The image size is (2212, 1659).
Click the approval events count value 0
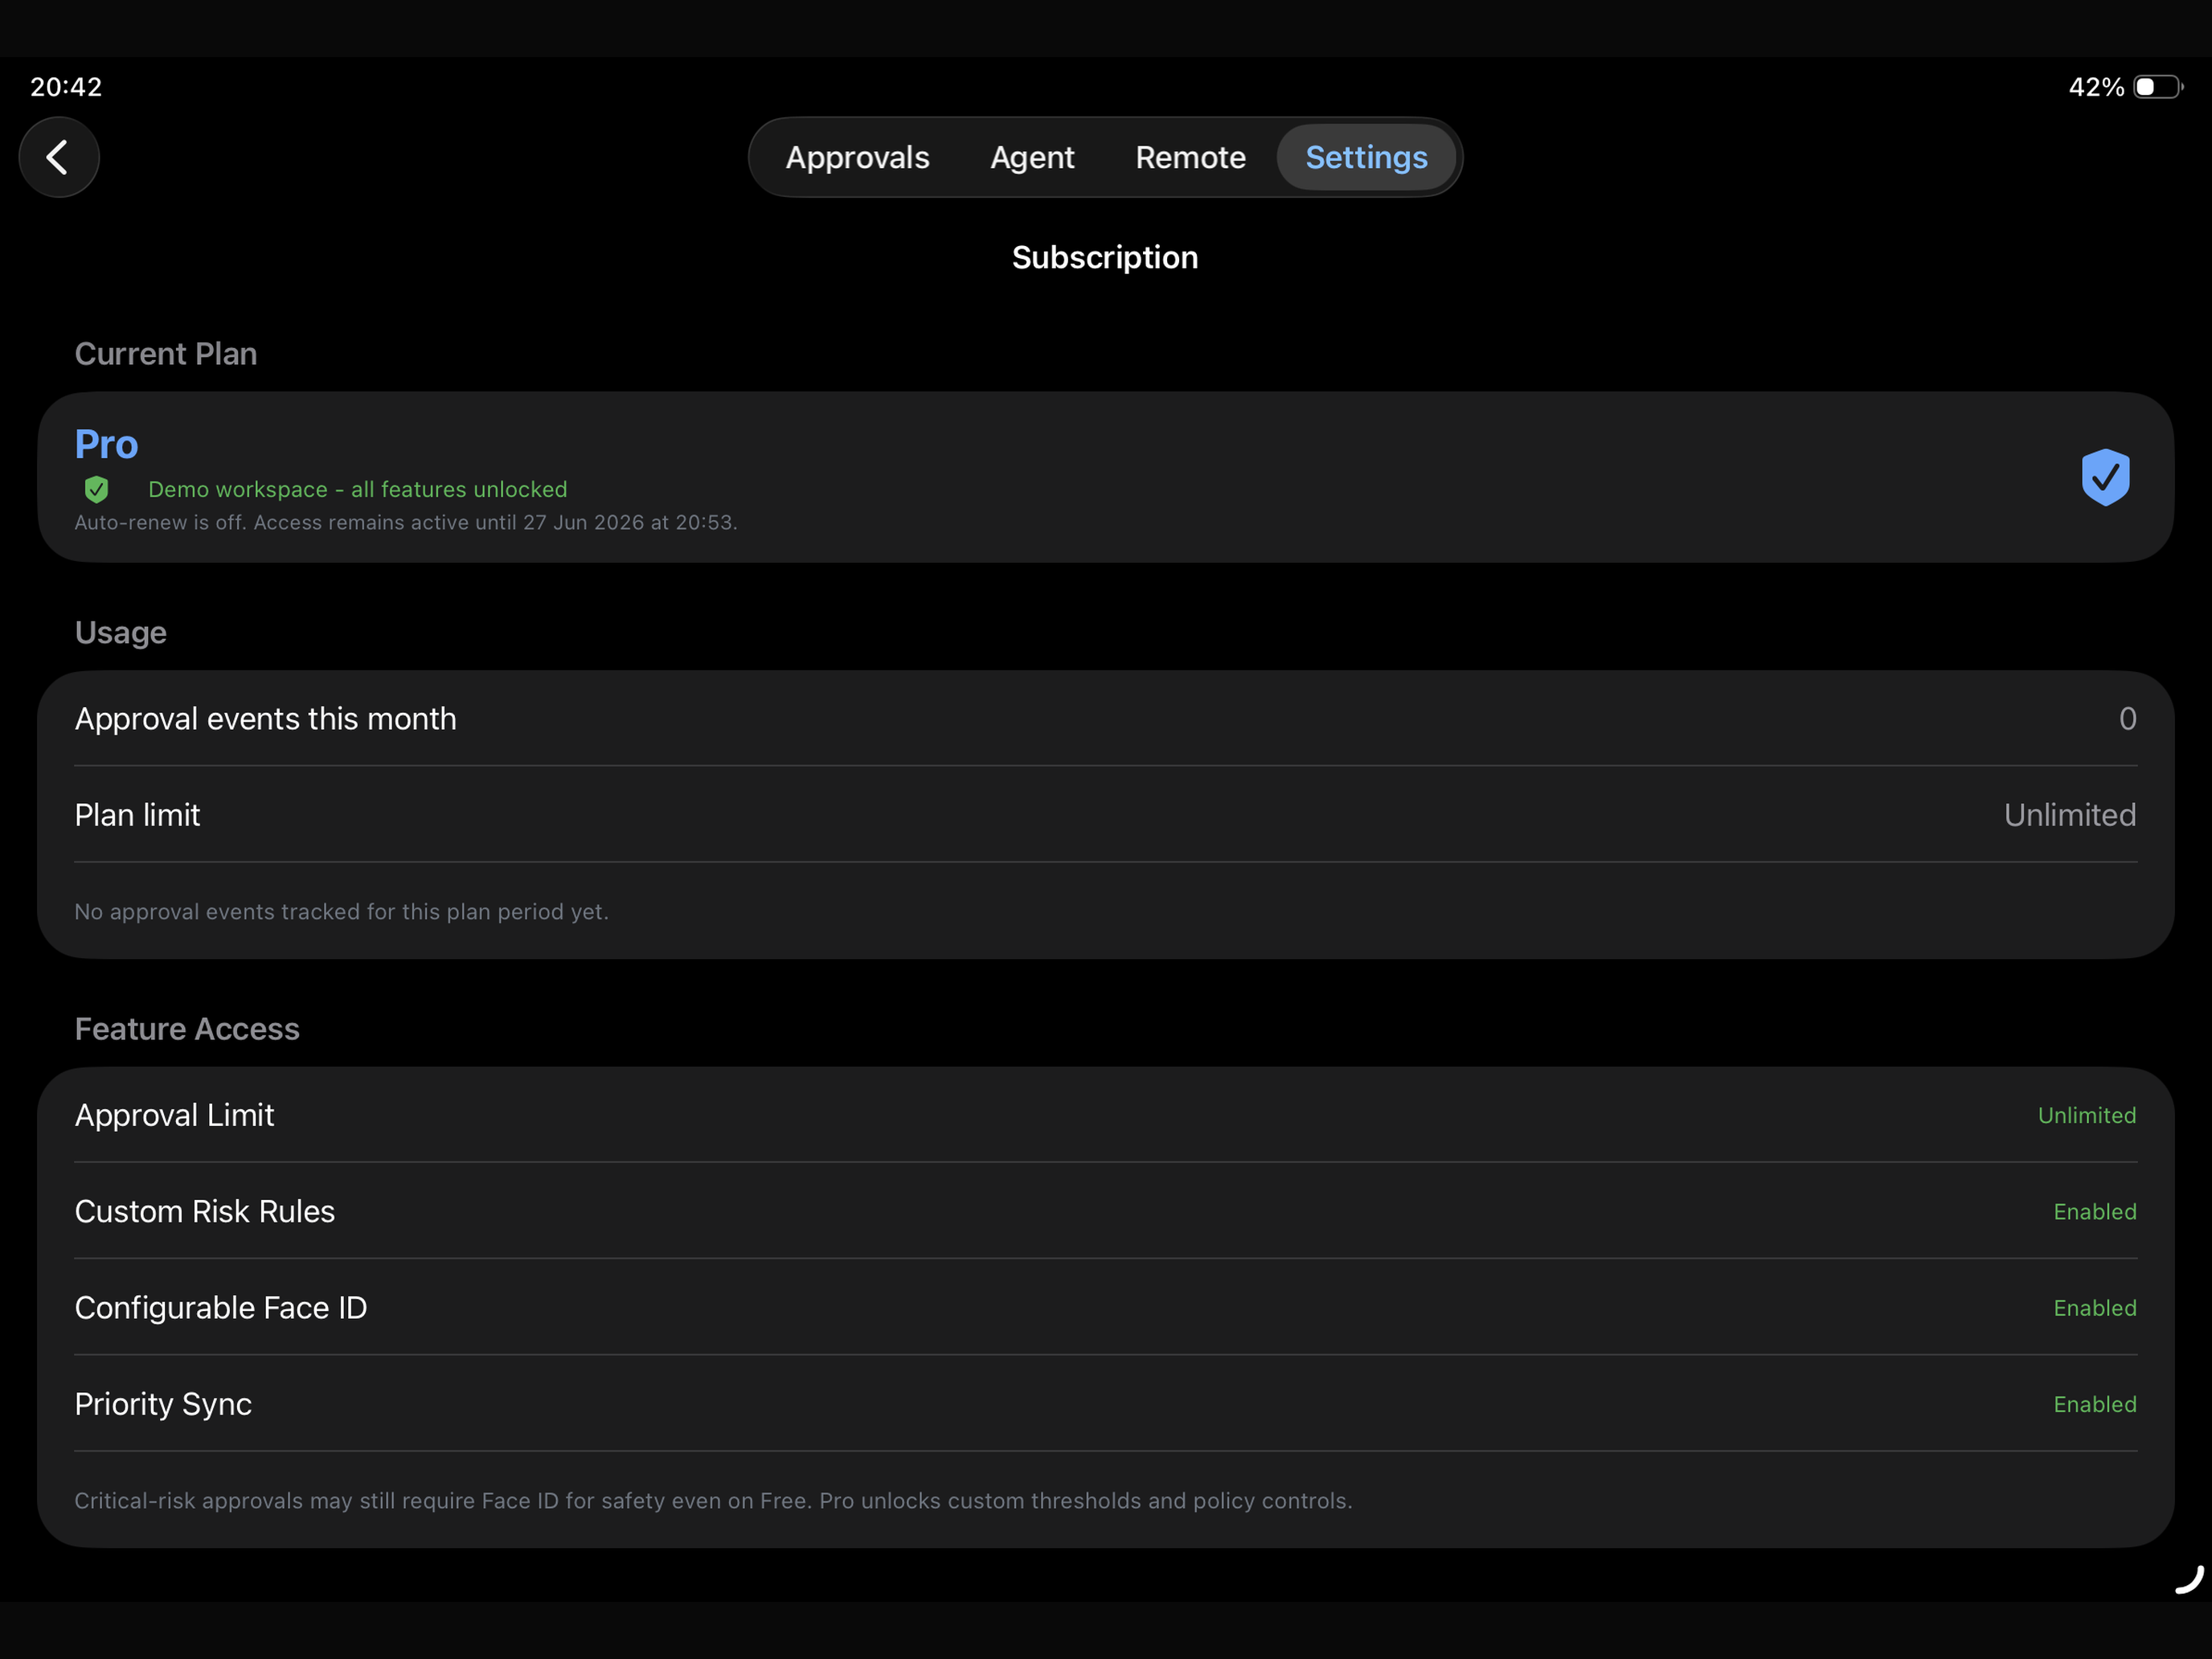(2127, 719)
